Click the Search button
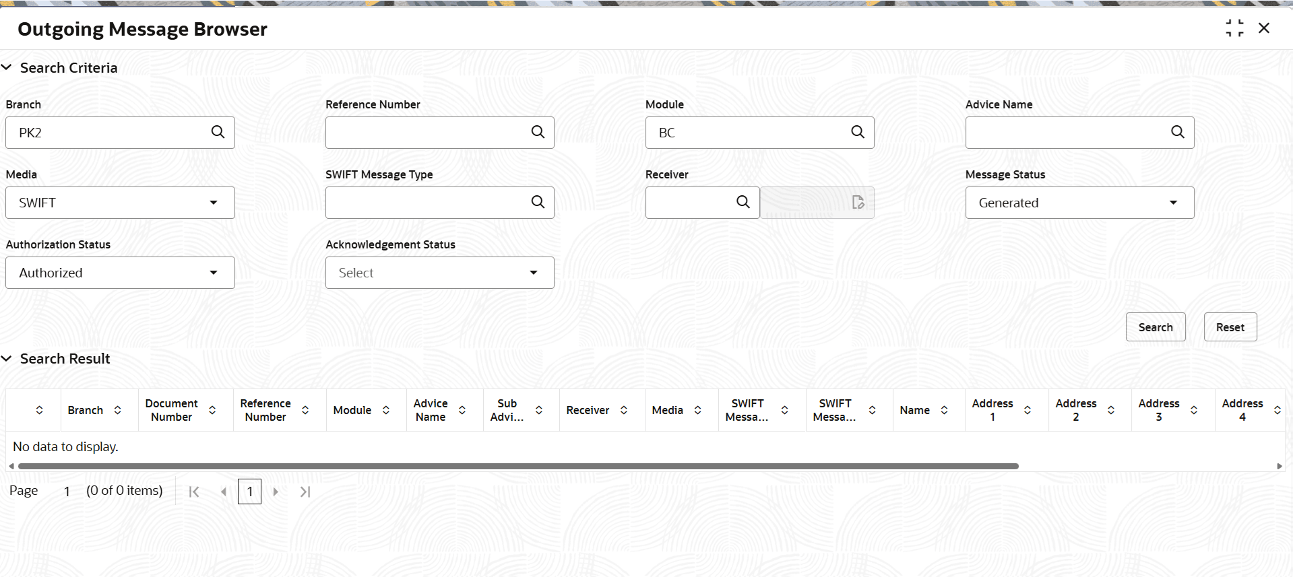This screenshot has height=577, width=1293. point(1156,327)
